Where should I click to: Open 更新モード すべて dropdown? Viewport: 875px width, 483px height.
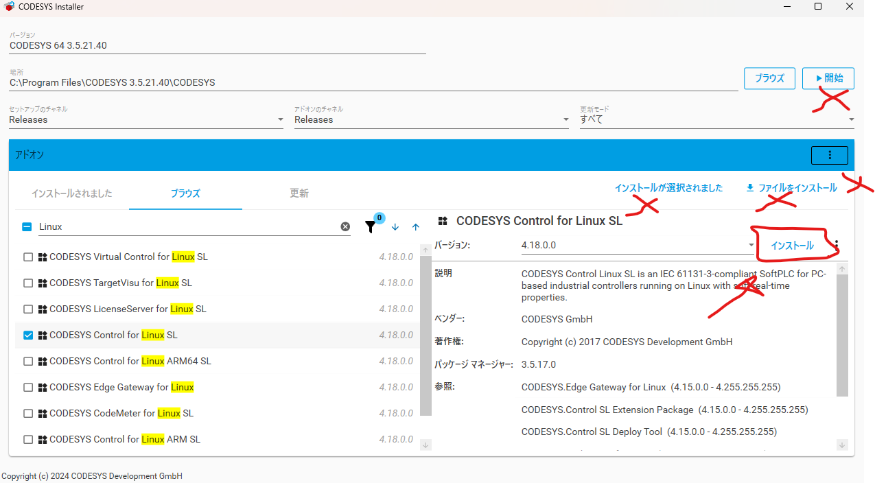[x=717, y=119]
